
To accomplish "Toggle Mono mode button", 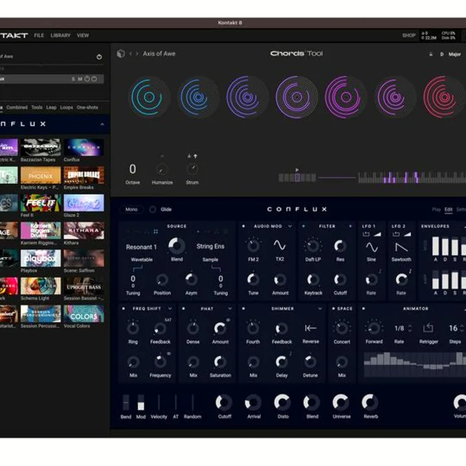I will 131,210.
